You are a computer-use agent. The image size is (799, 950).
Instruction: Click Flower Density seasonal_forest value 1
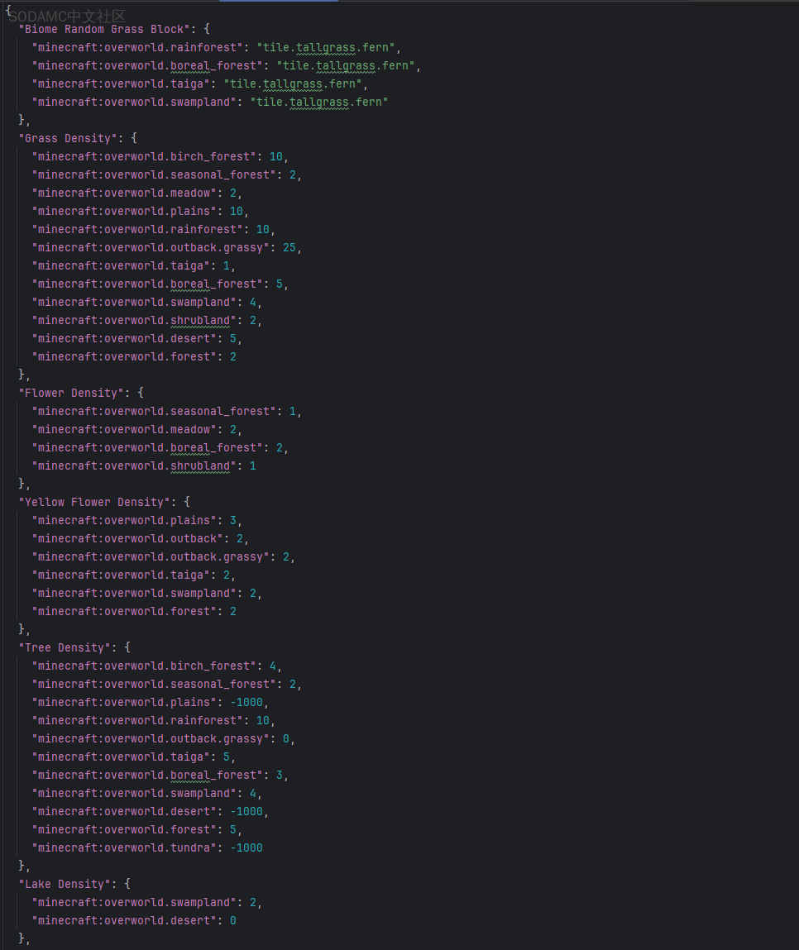(292, 411)
